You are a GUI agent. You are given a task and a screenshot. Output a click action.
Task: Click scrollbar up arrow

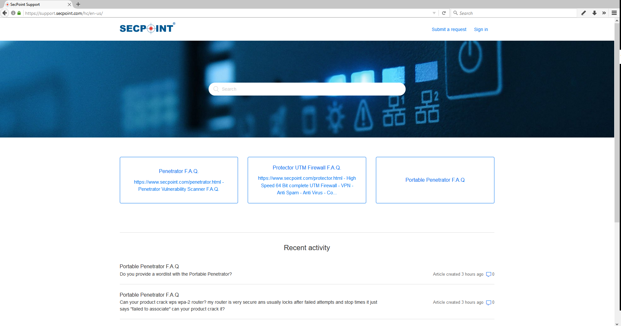tap(617, 21)
